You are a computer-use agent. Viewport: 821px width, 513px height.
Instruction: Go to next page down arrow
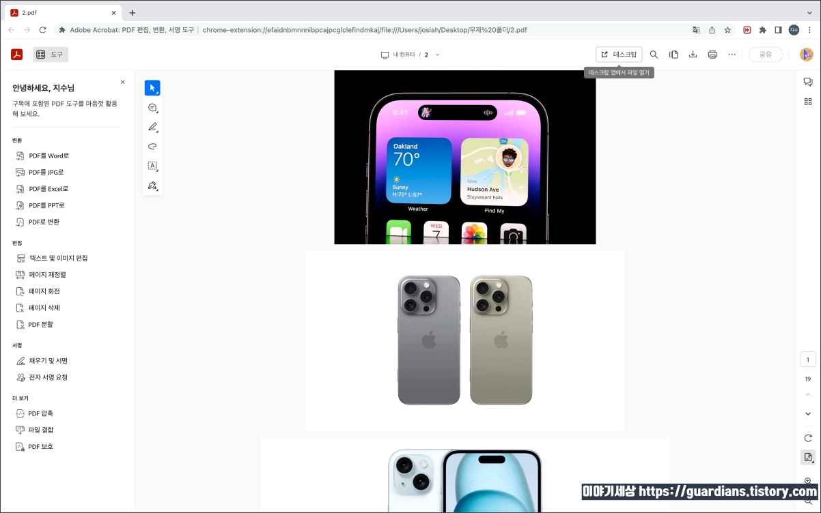808,414
